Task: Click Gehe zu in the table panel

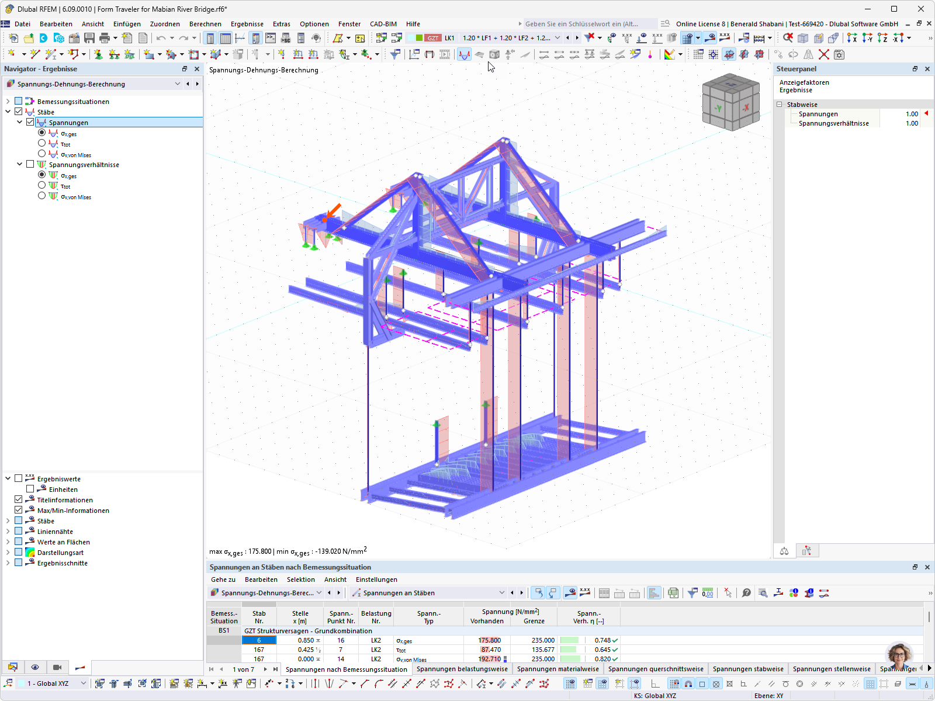Action: (x=223, y=579)
